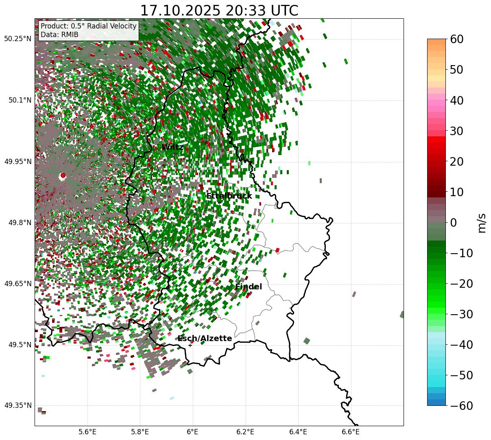Click the 49.65°N latitude tick label

[x=17, y=284]
